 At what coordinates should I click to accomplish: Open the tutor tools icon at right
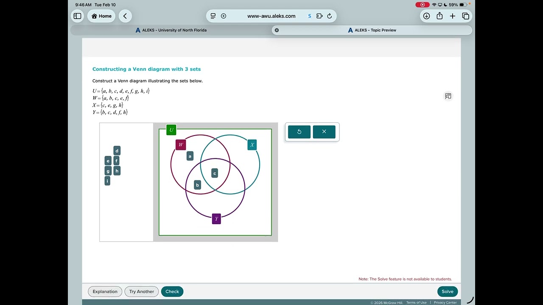tap(448, 96)
